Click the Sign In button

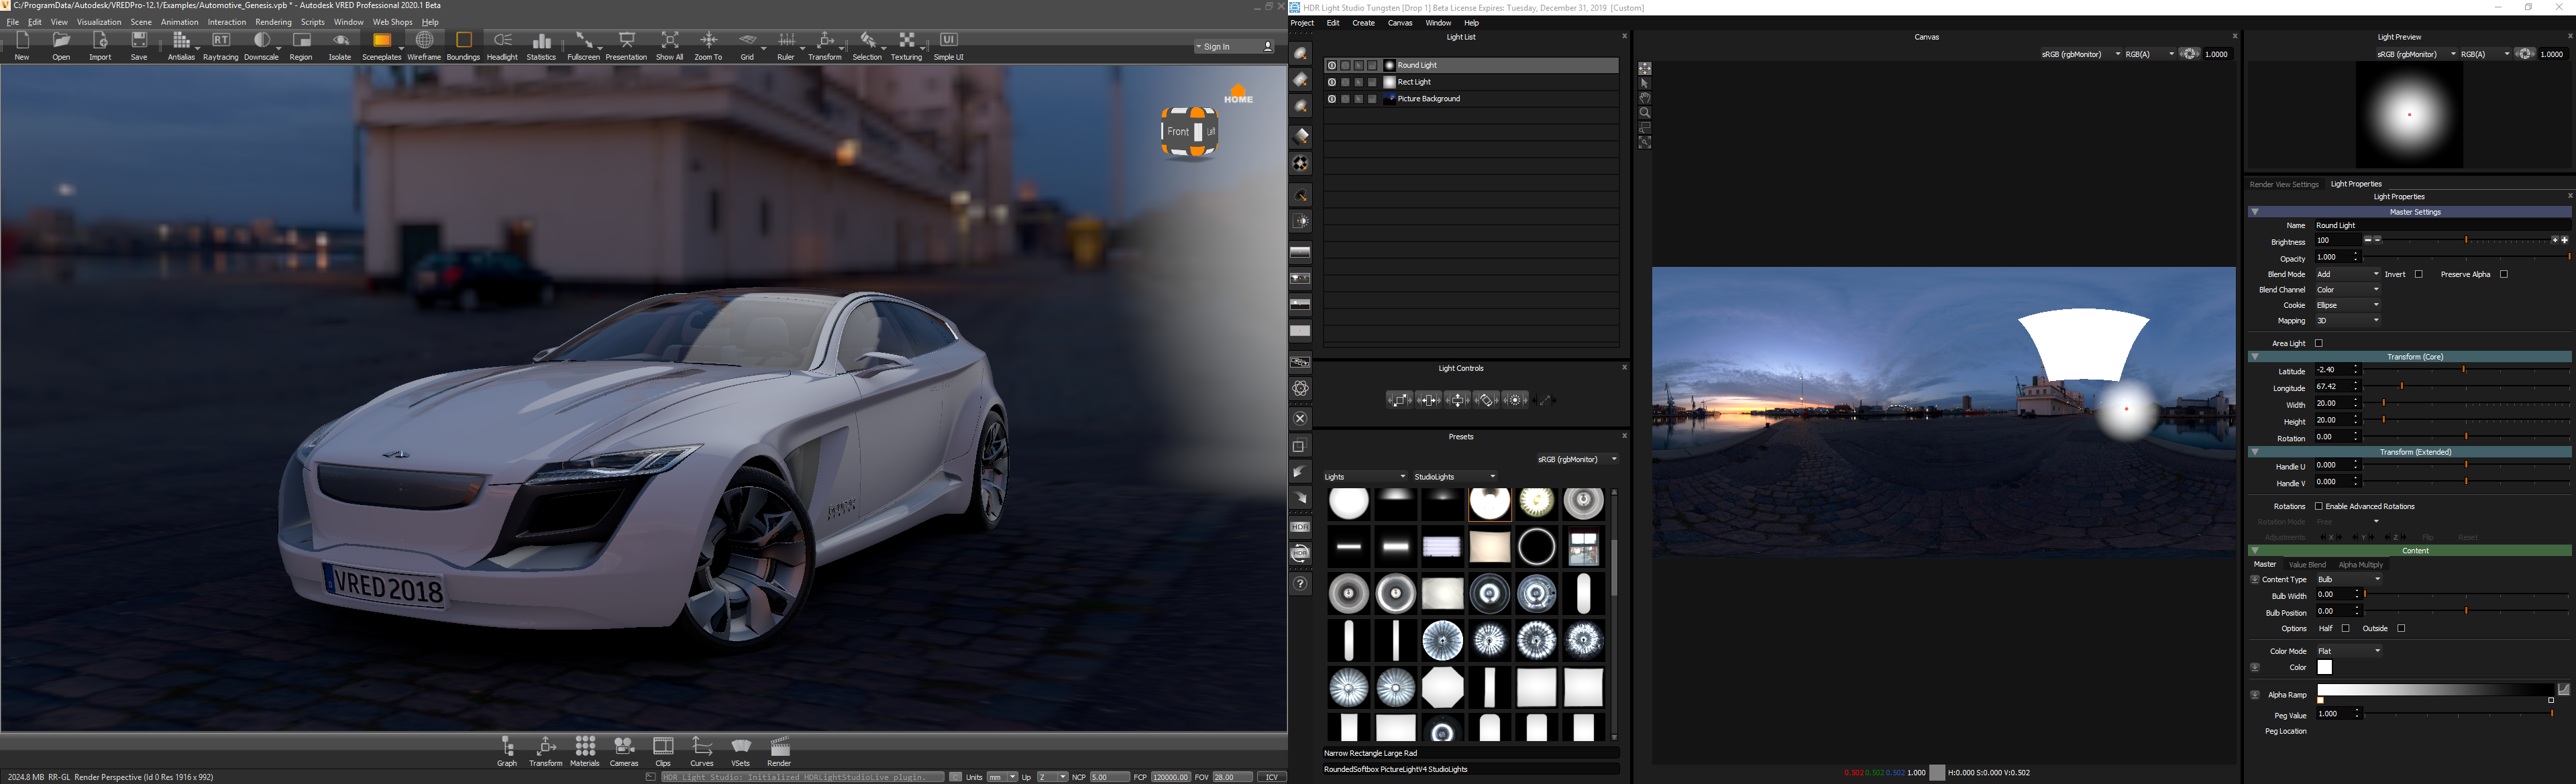click(x=1234, y=46)
